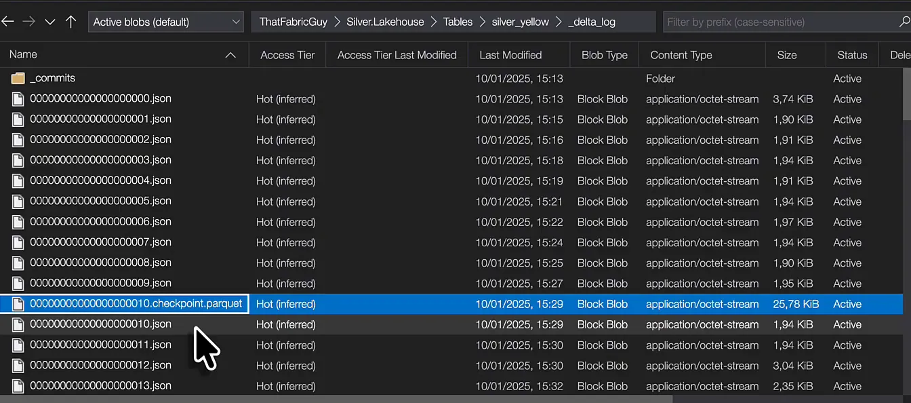Click file icon of 00000000000000000001.json
Screen dimensions: 911x403
pyautogui.click(x=18, y=119)
